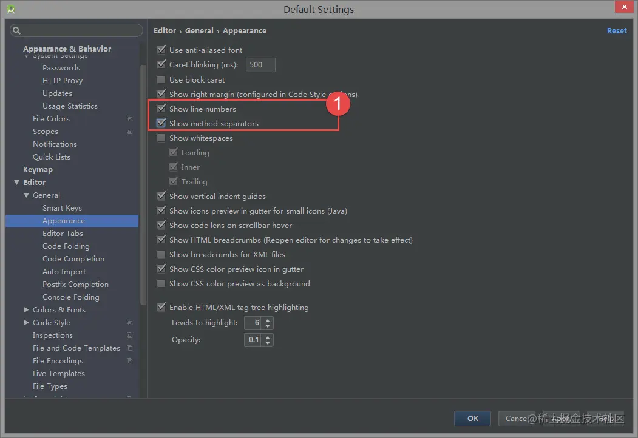Collapse the General tree node

pyautogui.click(x=27, y=195)
